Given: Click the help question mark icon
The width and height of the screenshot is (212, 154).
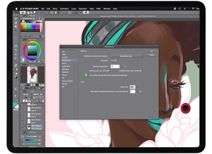Looking at the screenshot, I should (86, 12).
